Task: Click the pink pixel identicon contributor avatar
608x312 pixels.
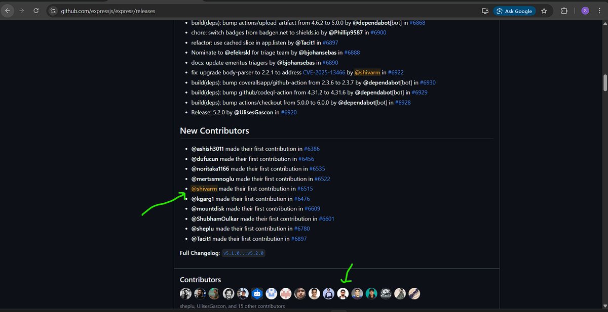Action: 286,293
